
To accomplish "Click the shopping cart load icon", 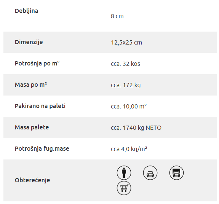I will (124, 188).
